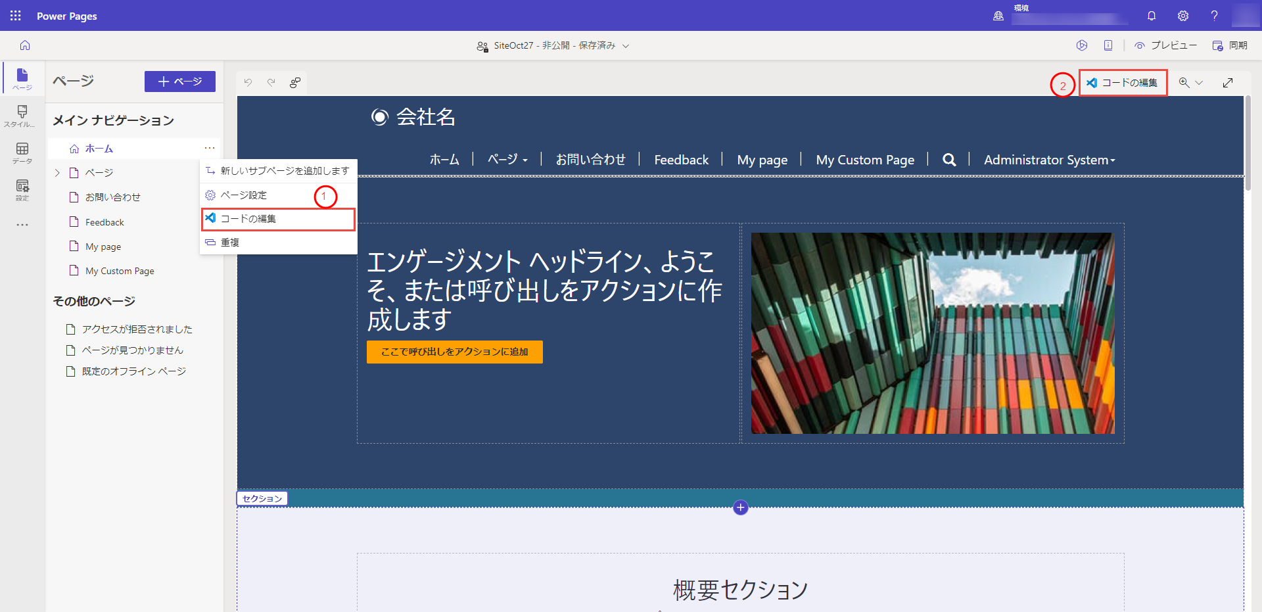Image resolution: width=1262 pixels, height=612 pixels.
Task: Open the ホーム page more options ellipsis
Action: point(210,149)
